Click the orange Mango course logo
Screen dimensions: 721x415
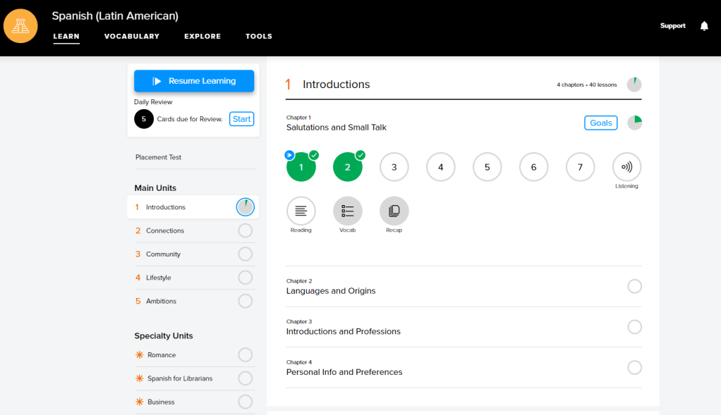pyautogui.click(x=20, y=26)
